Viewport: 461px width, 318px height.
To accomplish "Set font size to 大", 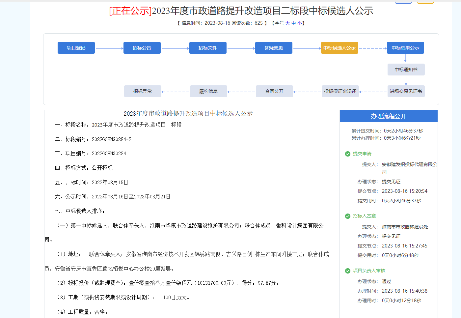I will [287, 23].
